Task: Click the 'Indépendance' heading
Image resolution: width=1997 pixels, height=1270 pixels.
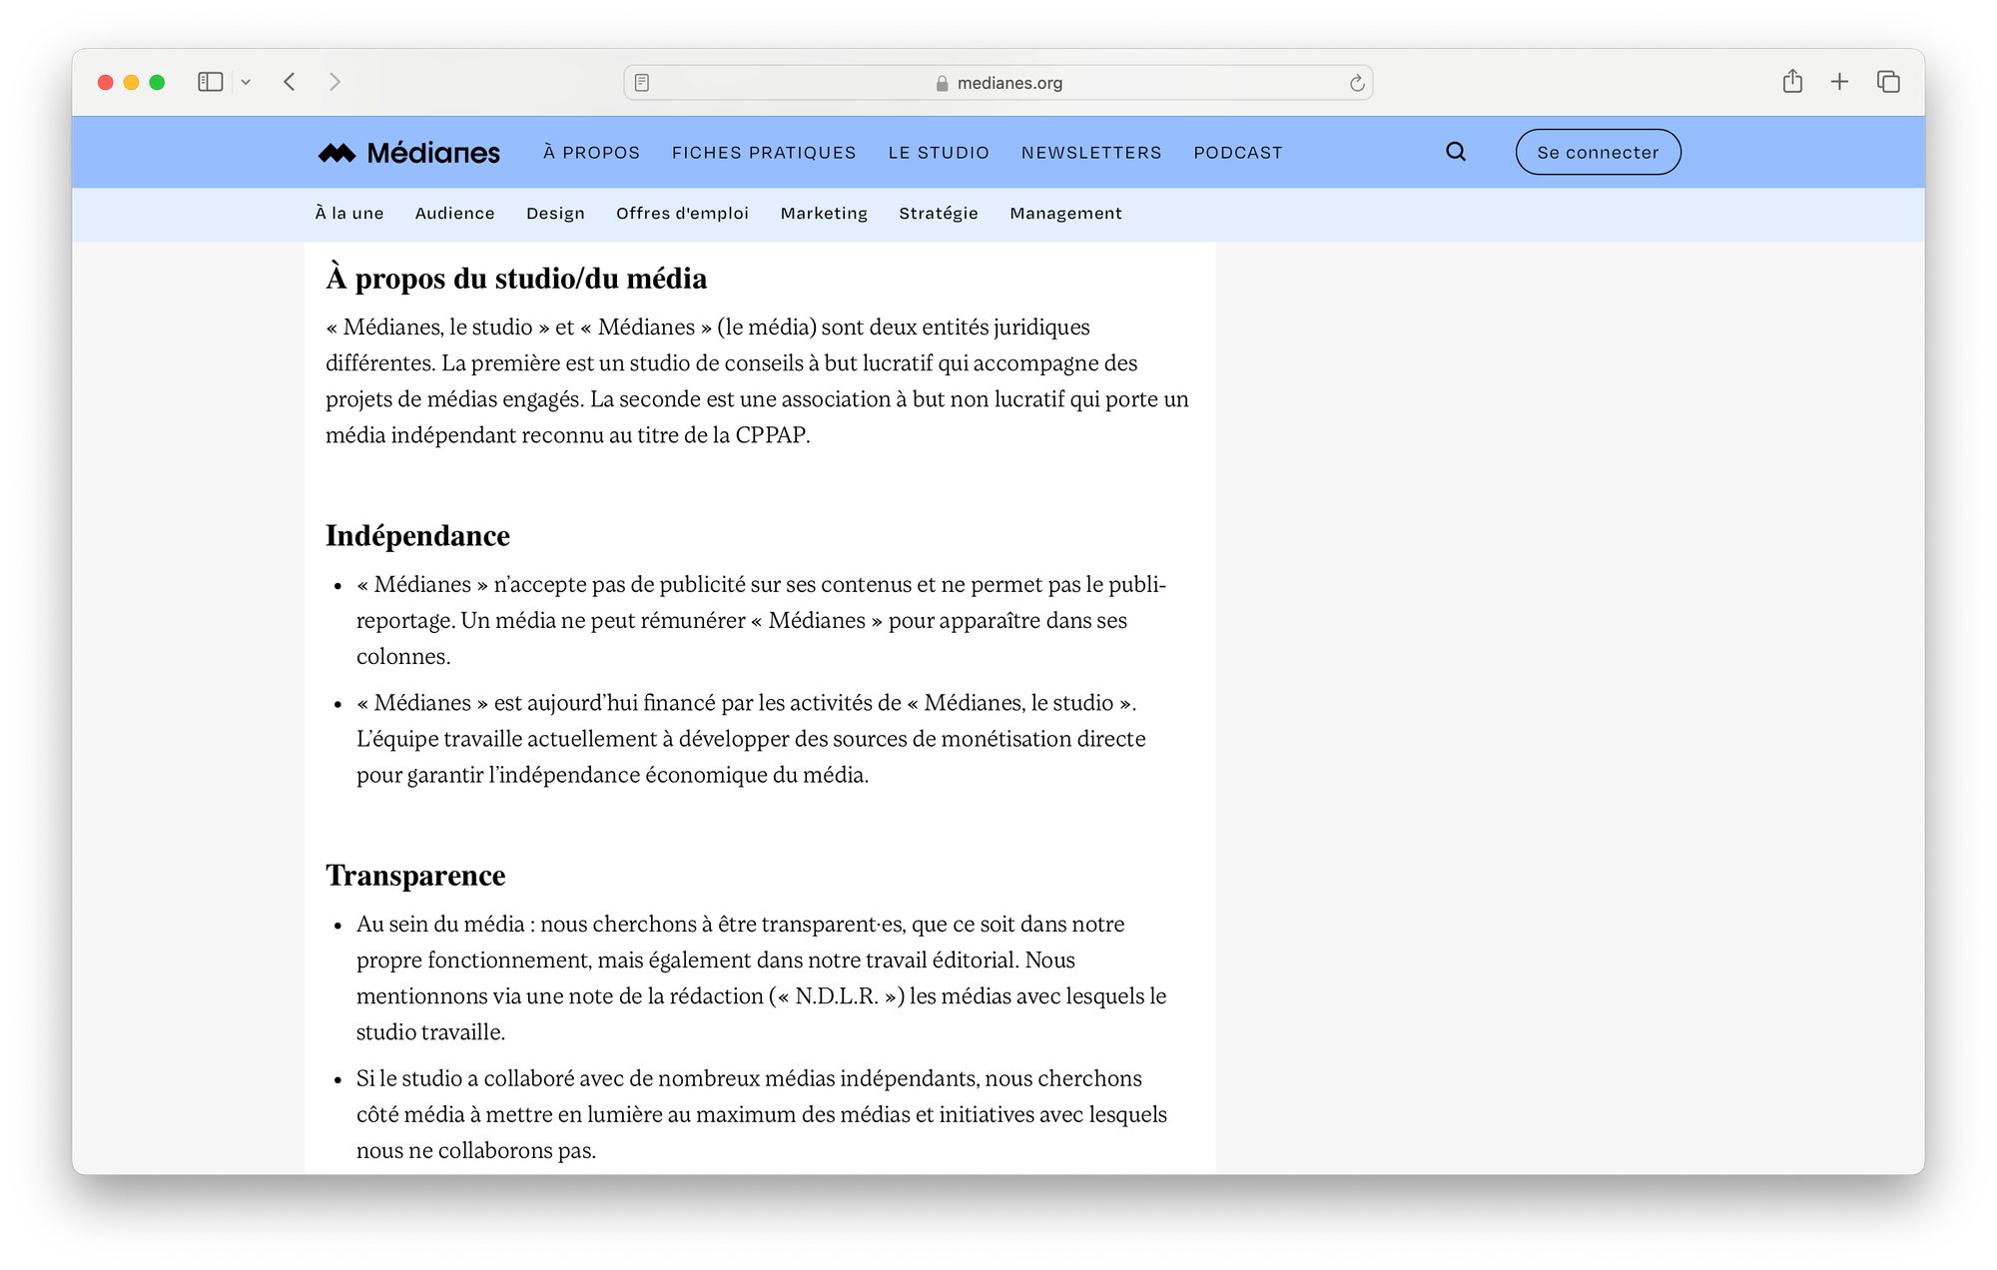Action: [417, 536]
